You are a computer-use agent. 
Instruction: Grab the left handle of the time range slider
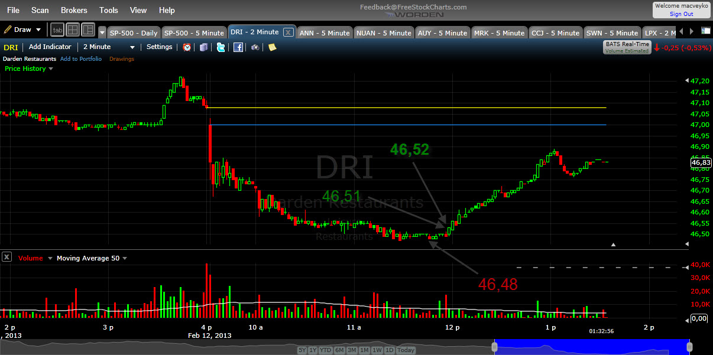coord(495,347)
